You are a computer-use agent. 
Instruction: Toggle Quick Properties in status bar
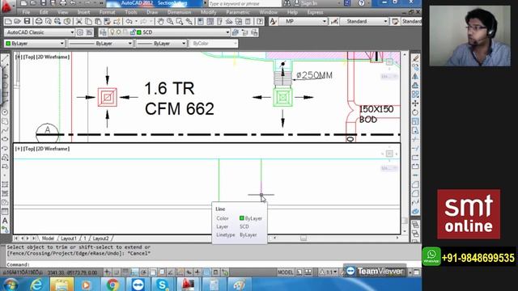click(x=216, y=272)
